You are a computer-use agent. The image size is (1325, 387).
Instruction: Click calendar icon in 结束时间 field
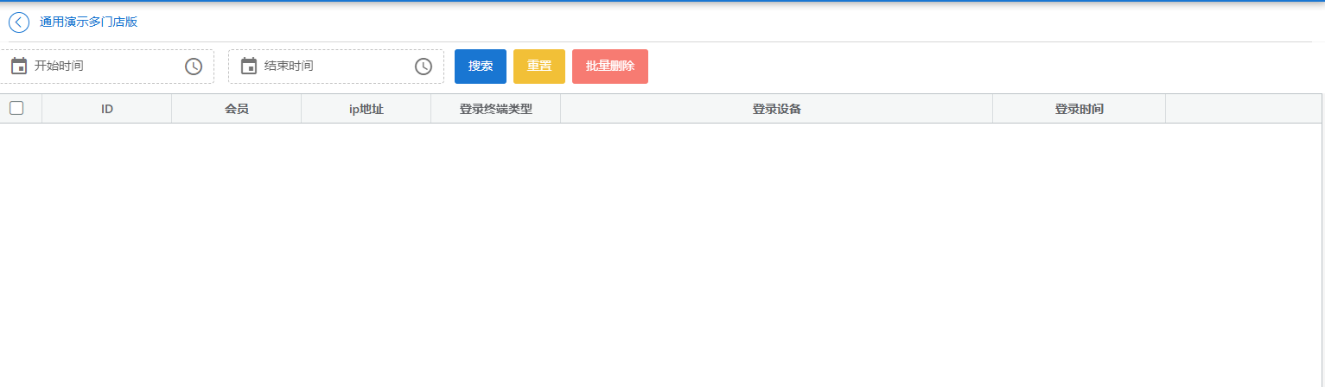pyautogui.click(x=249, y=67)
